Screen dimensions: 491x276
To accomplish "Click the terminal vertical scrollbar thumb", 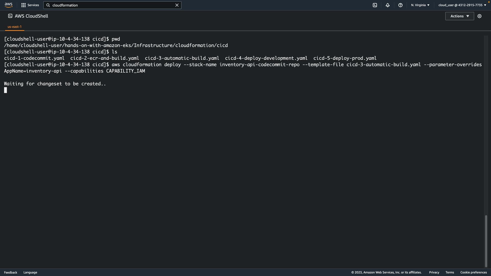I will 486,241.
